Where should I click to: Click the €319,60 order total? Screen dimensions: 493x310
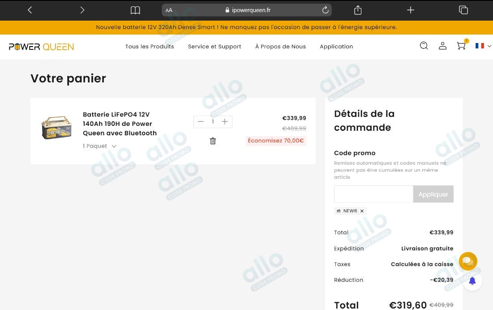[408, 305]
